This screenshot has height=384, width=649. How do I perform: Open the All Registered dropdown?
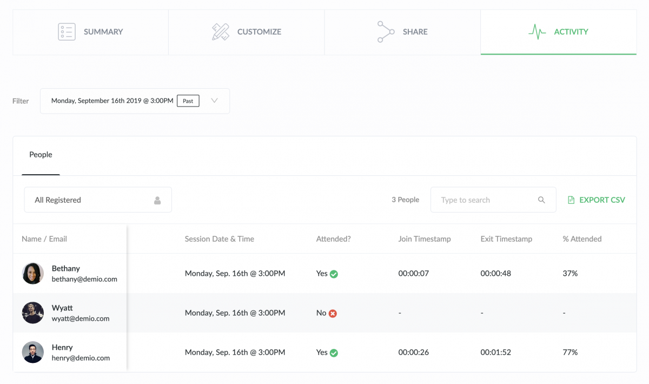tap(98, 200)
